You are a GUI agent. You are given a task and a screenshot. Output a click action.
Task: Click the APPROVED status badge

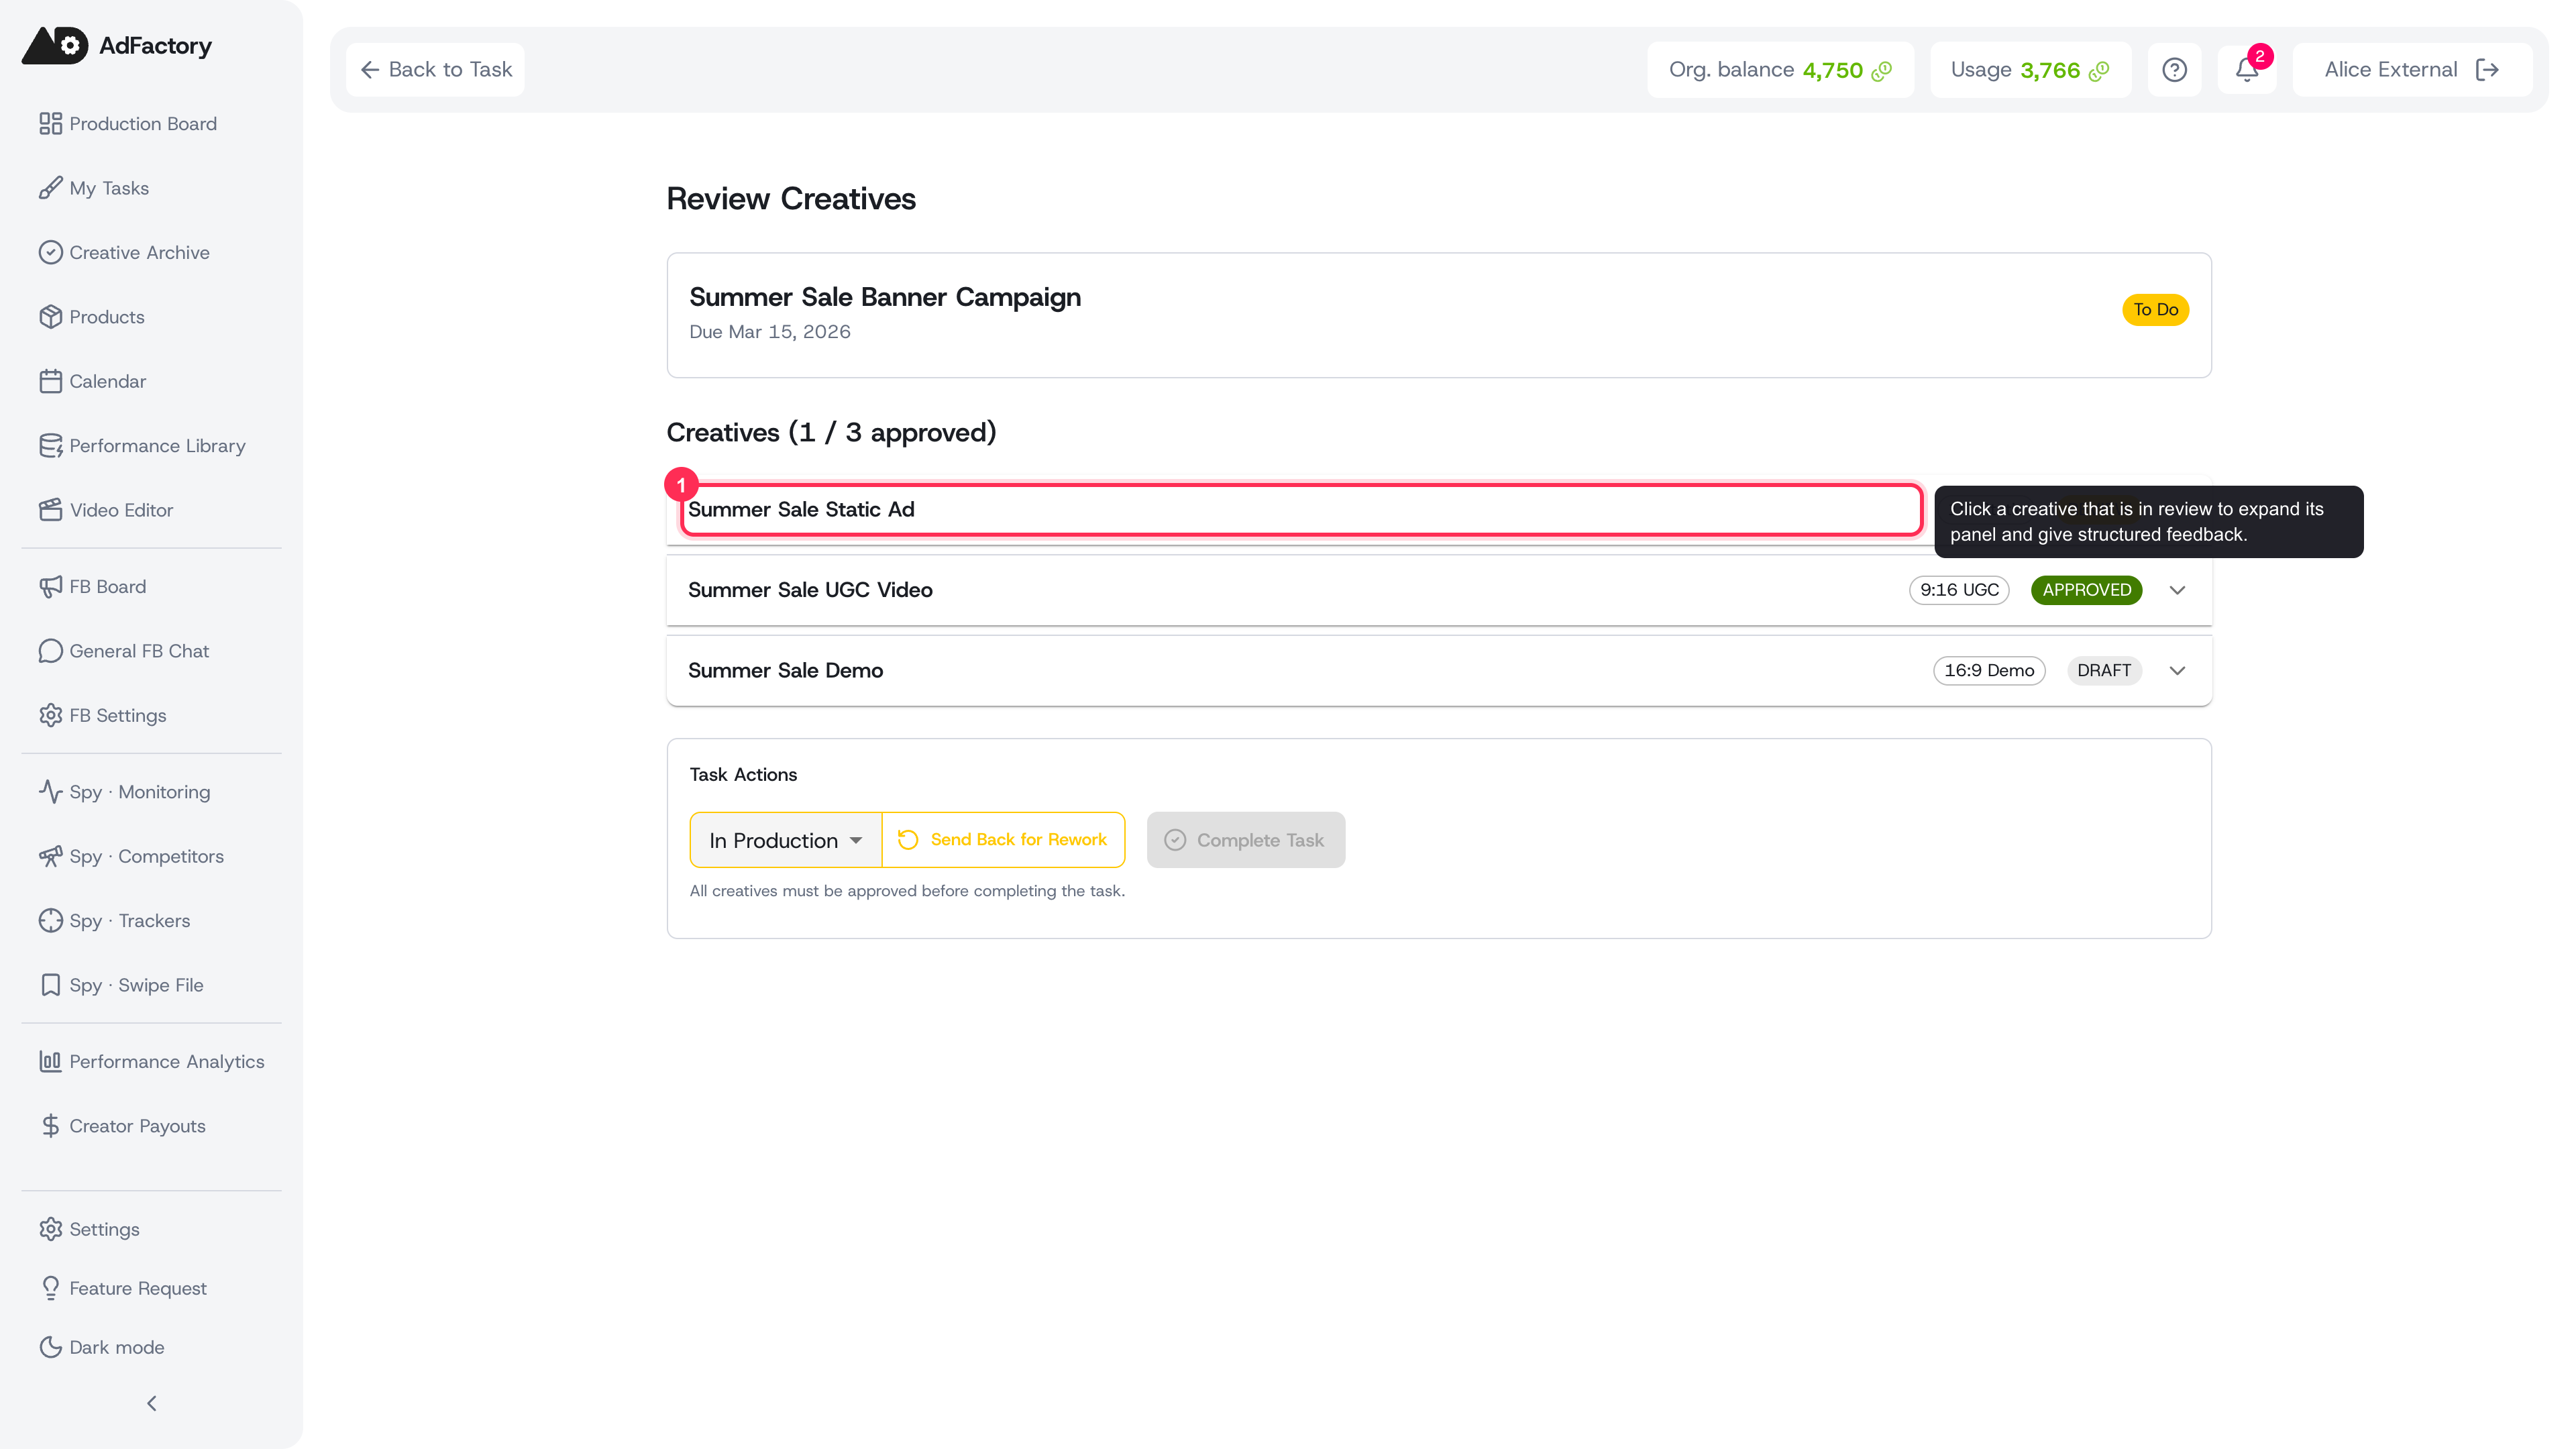click(2086, 590)
